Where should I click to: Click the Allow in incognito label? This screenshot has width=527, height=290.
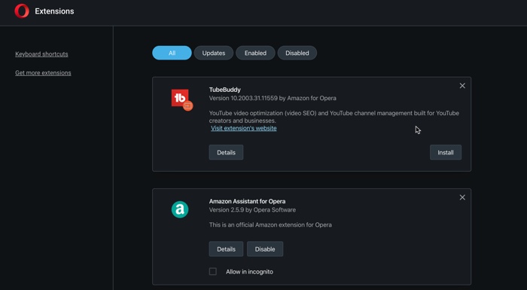coord(249,271)
